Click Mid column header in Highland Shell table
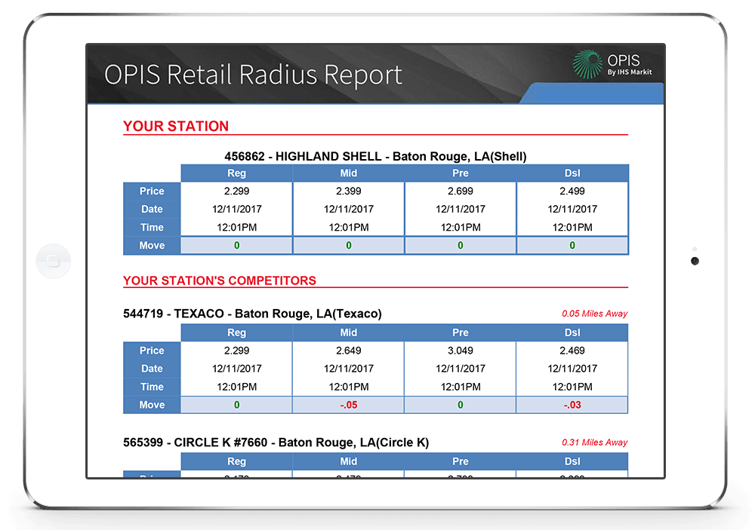 click(x=349, y=173)
